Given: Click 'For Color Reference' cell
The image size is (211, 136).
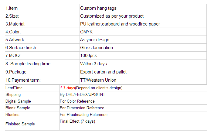Looking at the screenshot, I should [x=133, y=101].
